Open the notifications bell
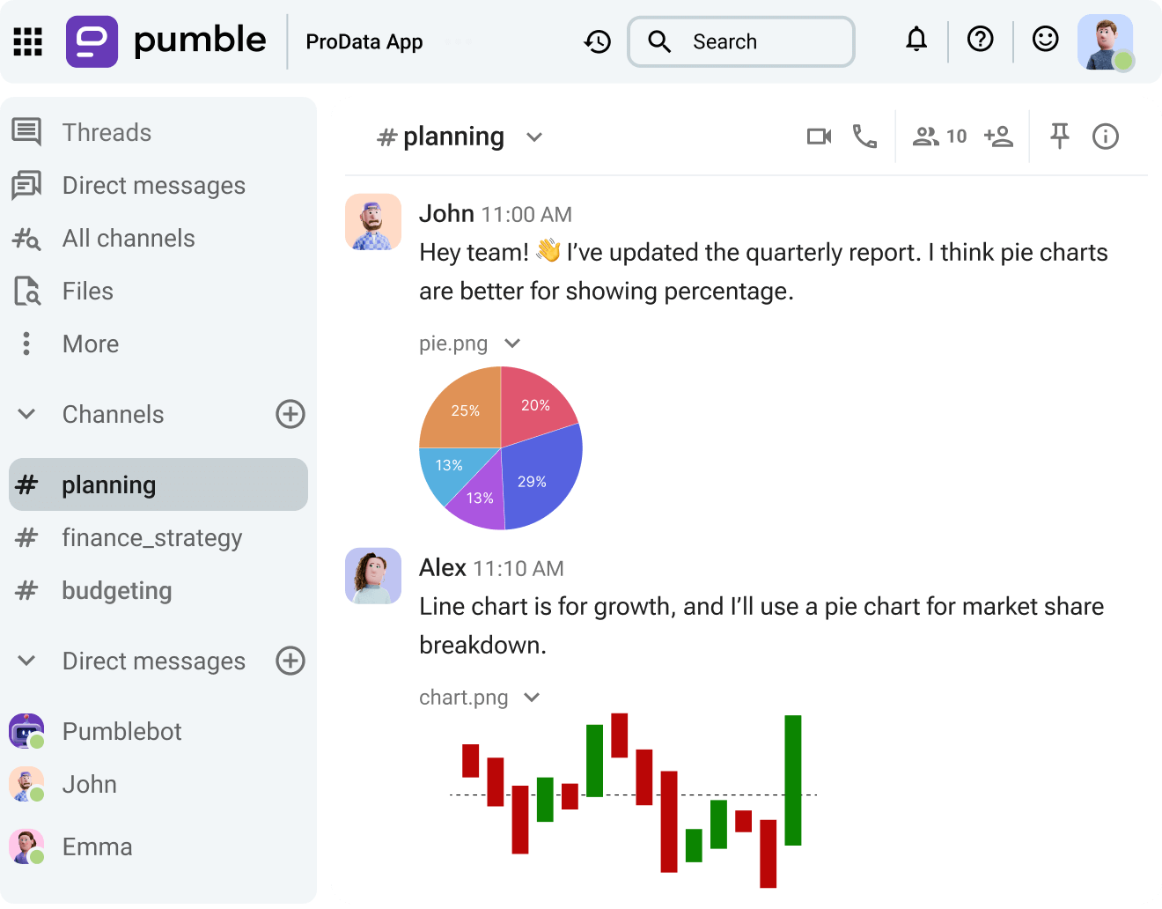The width and height of the screenshot is (1162, 909). pyautogui.click(x=916, y=40)
